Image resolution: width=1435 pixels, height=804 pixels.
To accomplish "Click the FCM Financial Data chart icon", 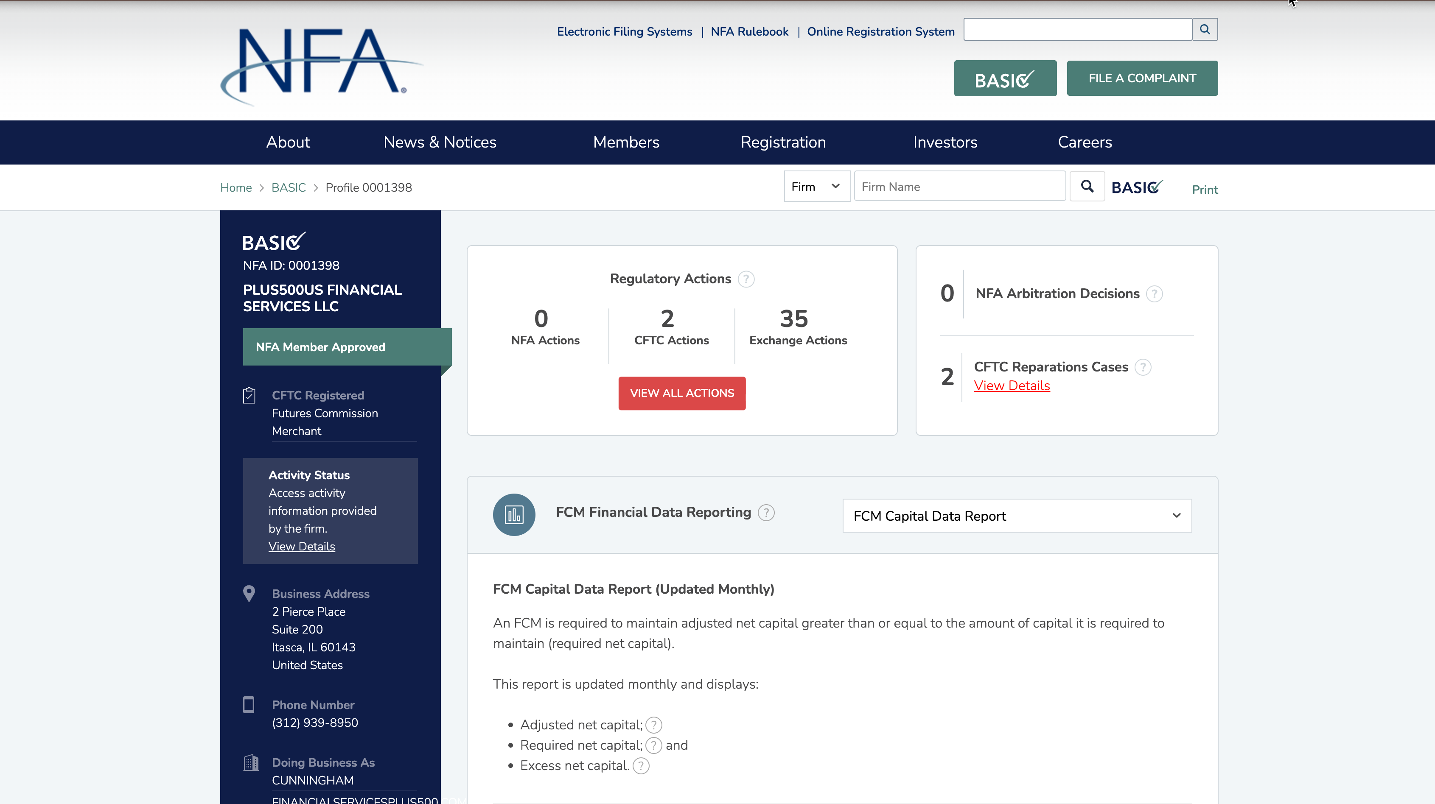I will click(513, 514).
